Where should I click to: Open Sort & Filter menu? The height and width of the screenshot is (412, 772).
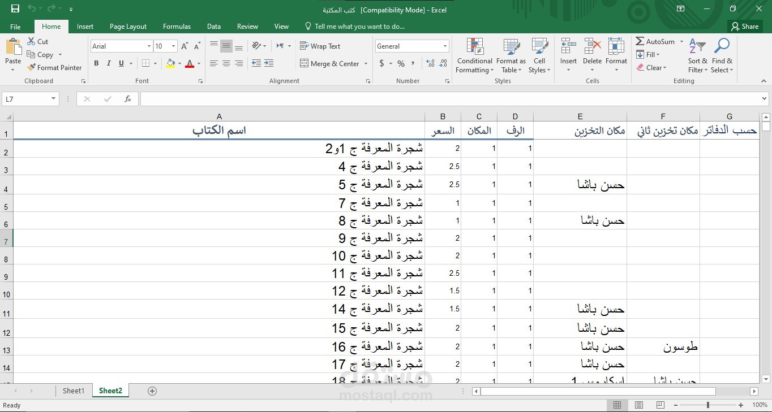coord(697,55)
